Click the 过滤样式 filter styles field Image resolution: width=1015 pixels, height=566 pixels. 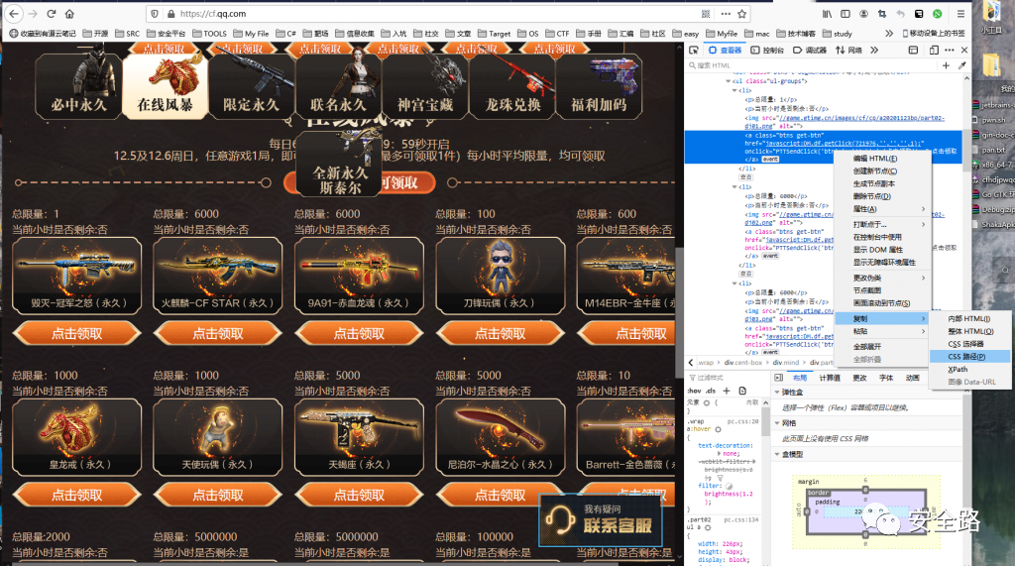[x=726, y=378]
